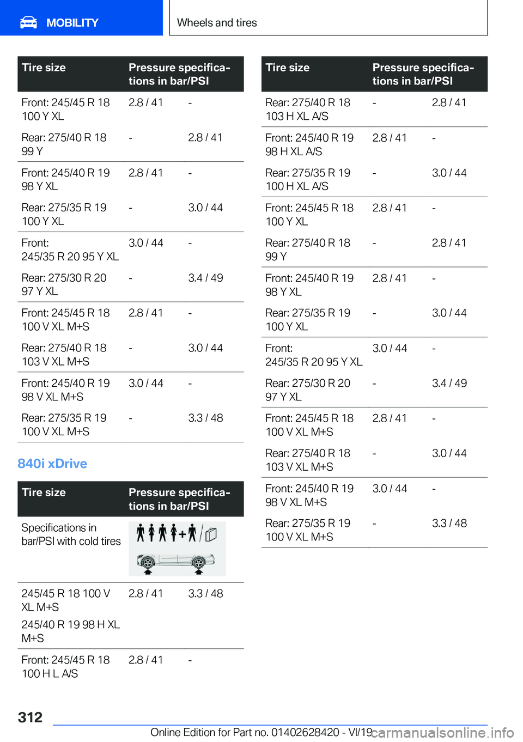Select the Rear: 275/40 R 18 103 H XL A/S row
The height and width of the screenshot is (742, 523).
[x=374, y=110]
